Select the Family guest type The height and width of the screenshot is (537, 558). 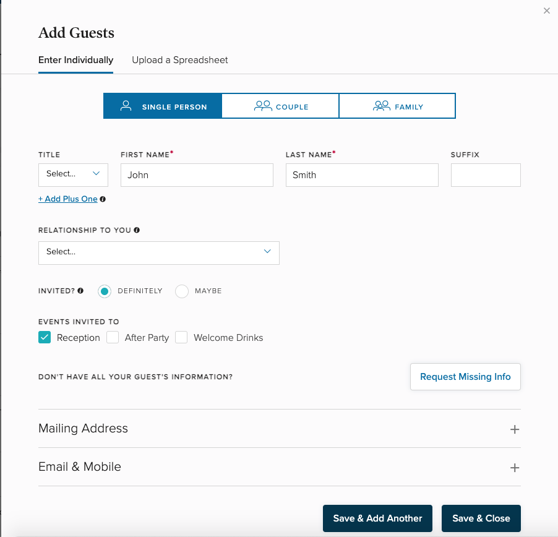tap(397, 106)
